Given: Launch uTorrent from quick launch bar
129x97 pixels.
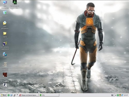Looking at the screenshot, I should (9, 95).
